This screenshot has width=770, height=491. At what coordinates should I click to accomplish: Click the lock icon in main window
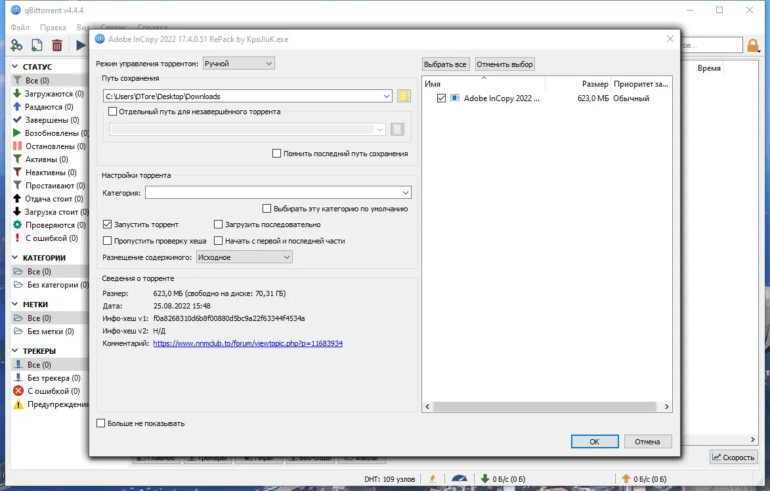(753, 46)
